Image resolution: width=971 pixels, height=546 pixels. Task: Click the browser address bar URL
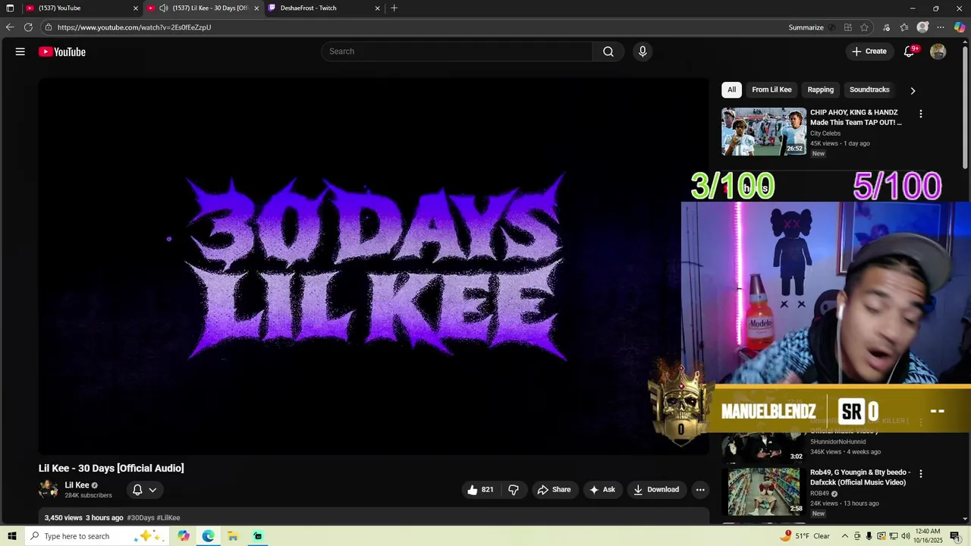[x=134, y=27]
